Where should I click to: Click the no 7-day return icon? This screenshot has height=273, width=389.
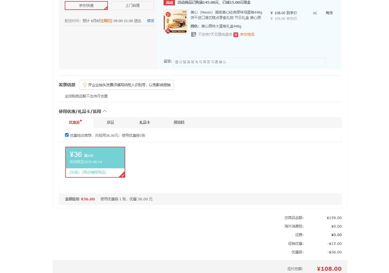click(x=194, y=35)
